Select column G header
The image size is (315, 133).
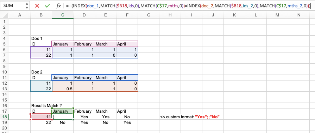149,15
